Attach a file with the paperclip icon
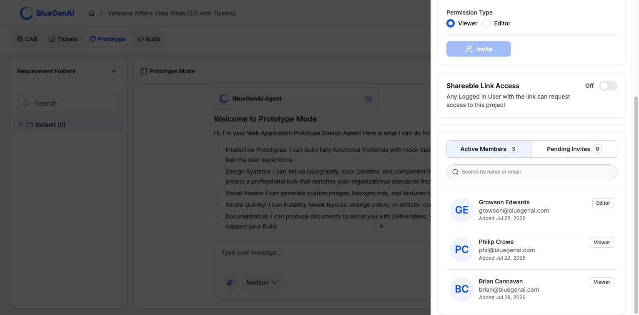The width and height of the screenshot is (639, 315). [x=230, y=283]
